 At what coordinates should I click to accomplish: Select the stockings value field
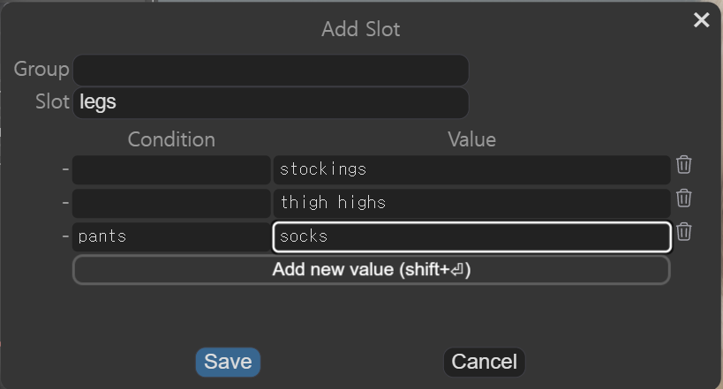(471, 169)
